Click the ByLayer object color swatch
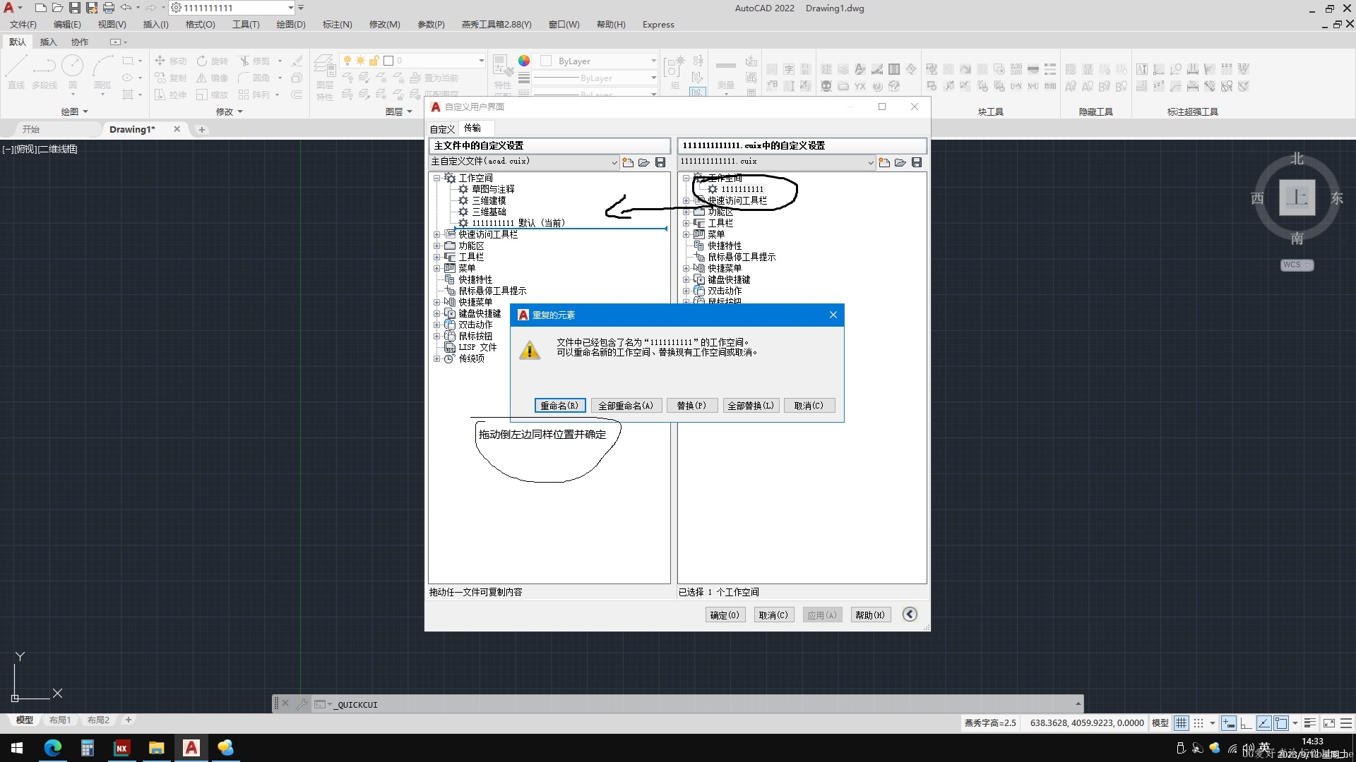The image size is (1356, 762). (545, 61)
